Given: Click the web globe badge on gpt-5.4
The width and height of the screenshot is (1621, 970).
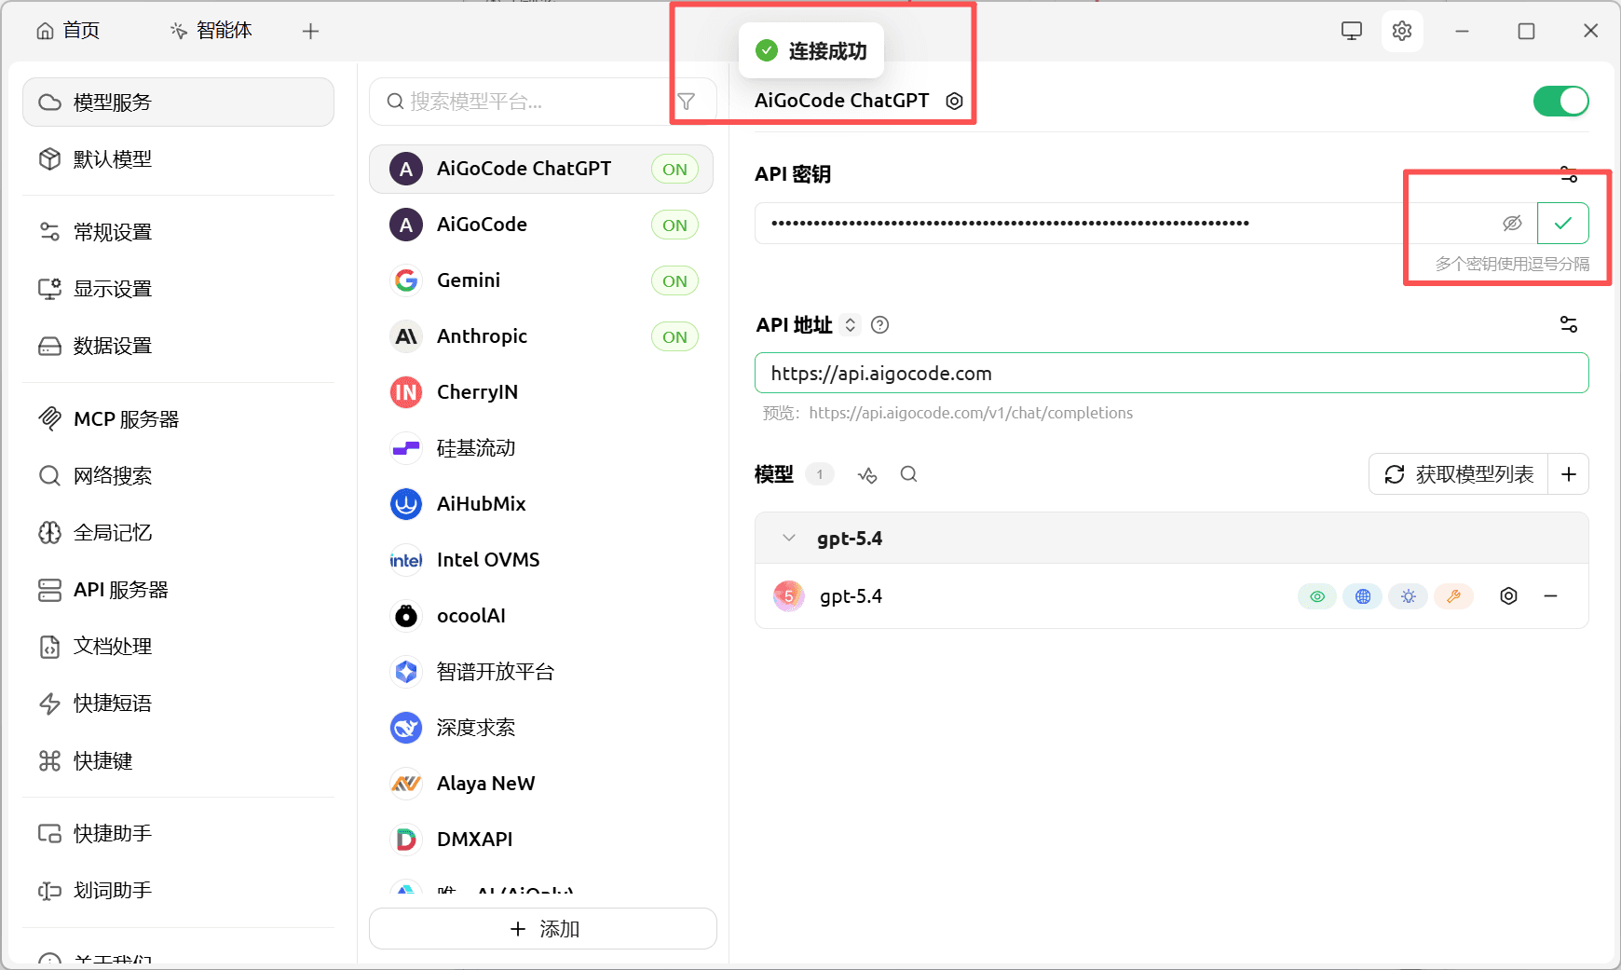Looking at the screenshot, I should coord(1363,596).
